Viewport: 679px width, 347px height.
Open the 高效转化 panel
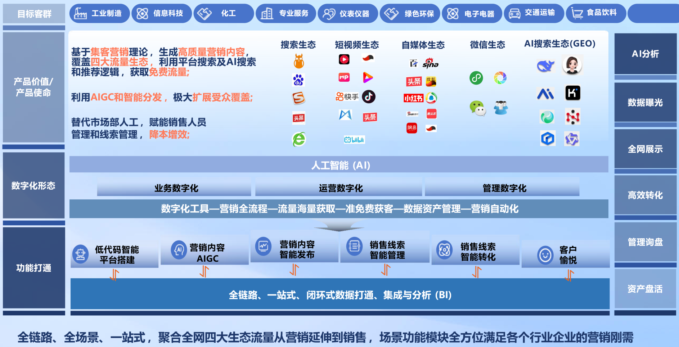[646, 195]
